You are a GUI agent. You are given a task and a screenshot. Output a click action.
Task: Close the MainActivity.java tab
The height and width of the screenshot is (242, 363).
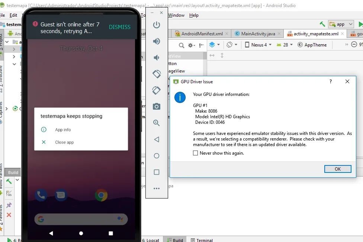(x=279, y=34)
